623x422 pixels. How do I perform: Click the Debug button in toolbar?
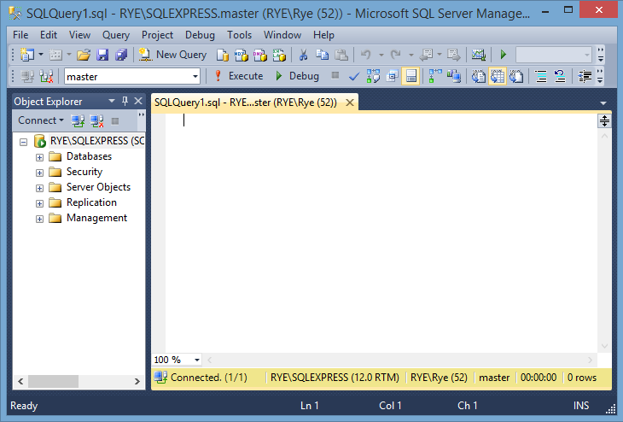click(x=297, y=76)
